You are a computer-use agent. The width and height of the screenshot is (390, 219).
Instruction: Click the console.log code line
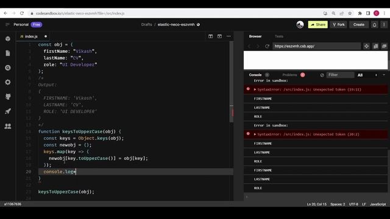(x=135, y=172)
